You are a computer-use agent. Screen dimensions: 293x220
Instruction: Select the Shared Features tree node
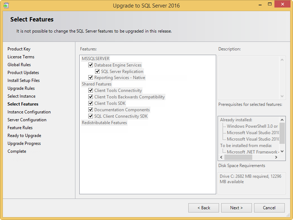[x=96, y=84]
